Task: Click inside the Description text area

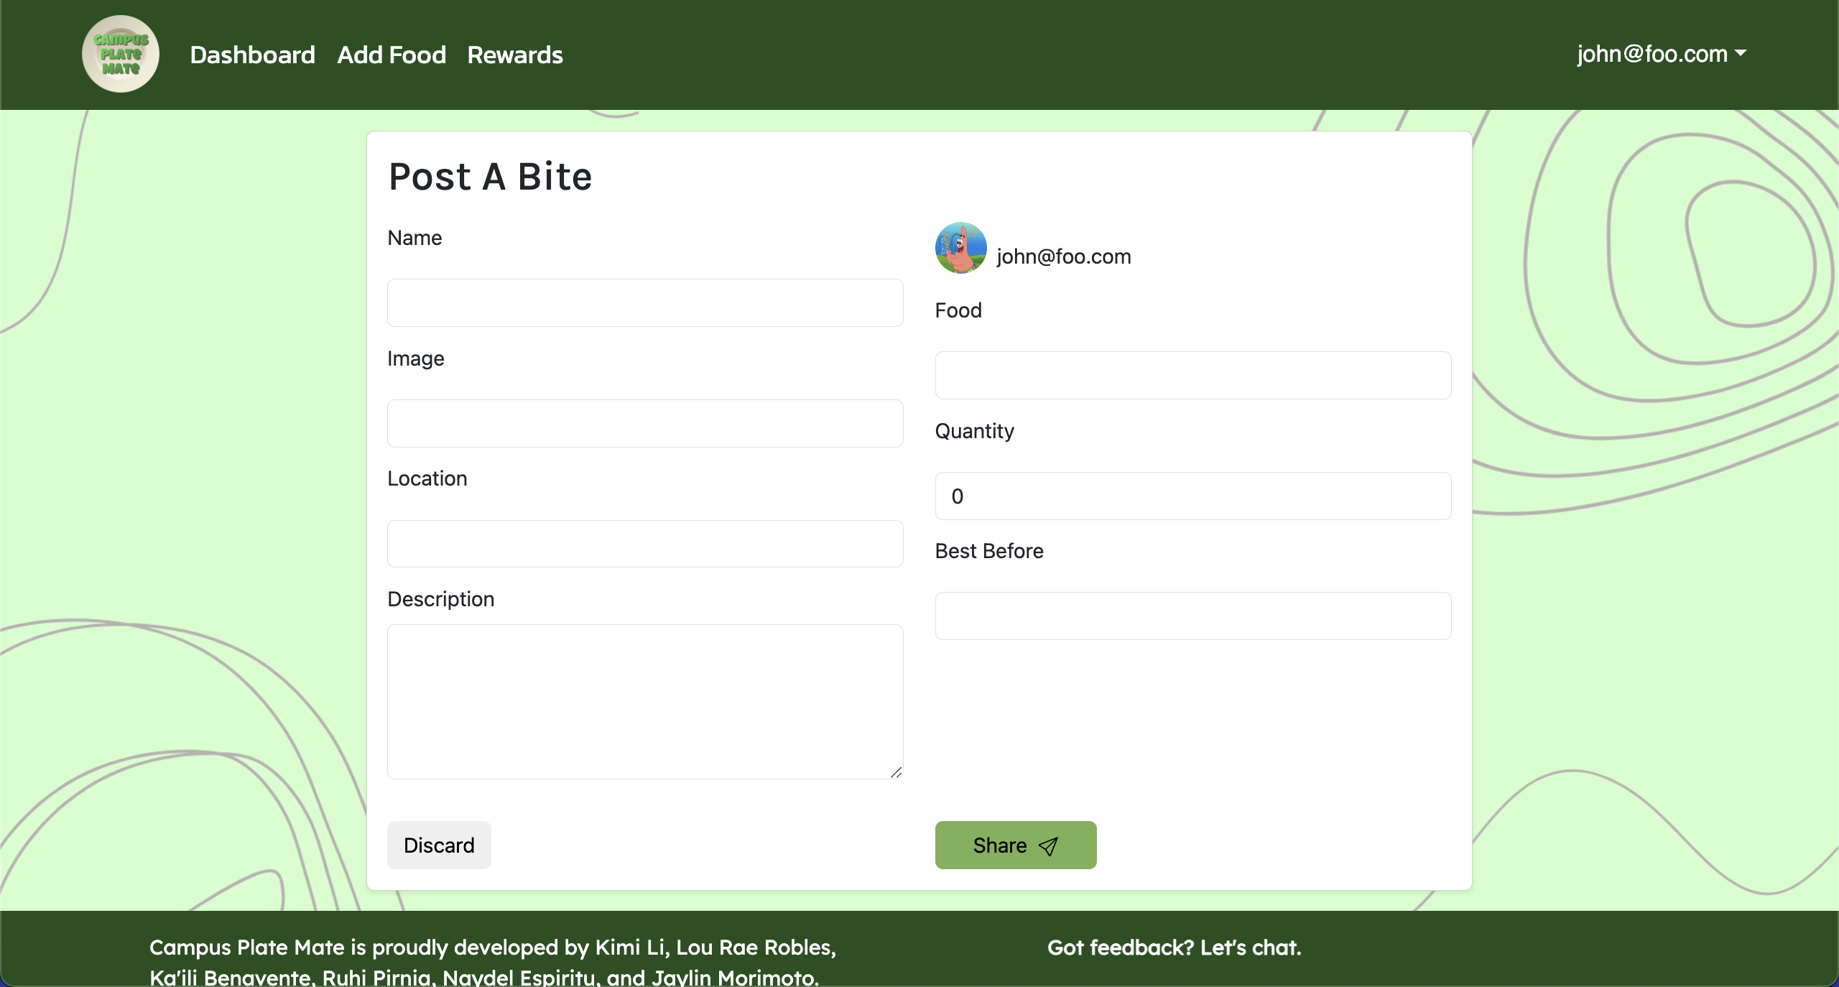Action: (x=645, y=702)
